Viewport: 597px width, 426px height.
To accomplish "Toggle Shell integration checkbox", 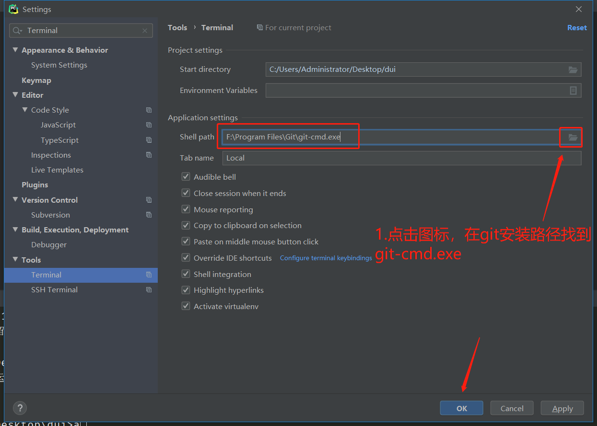I will pos(186,274).
